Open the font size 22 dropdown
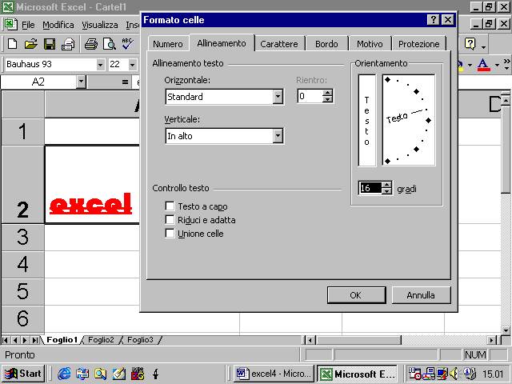The width and height of the screenshot is (512, 384). [132, 65]
